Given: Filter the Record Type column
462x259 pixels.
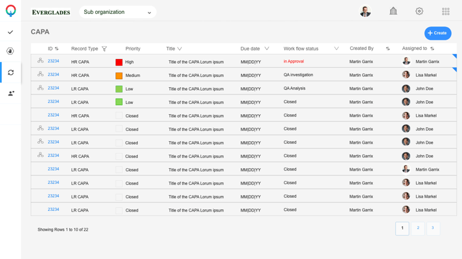Looking at the screenshot, I should point(104,49).
